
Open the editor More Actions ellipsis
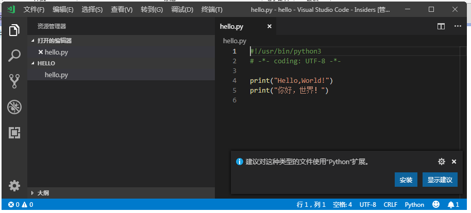click(458, 26)
